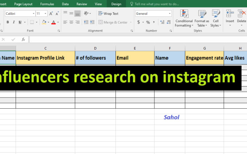Click Merge & Center

(113, 22)
